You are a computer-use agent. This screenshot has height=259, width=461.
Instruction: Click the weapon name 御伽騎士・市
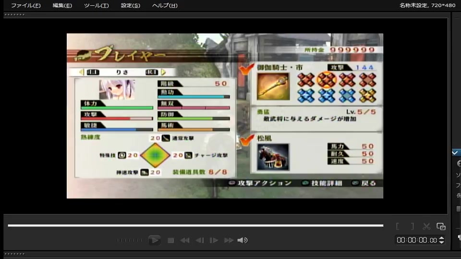279,68
